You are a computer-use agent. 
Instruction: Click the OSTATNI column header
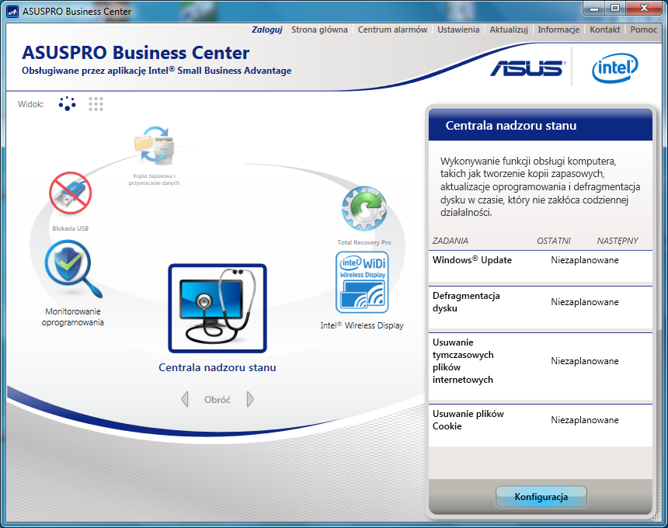[x=553, y=241]
